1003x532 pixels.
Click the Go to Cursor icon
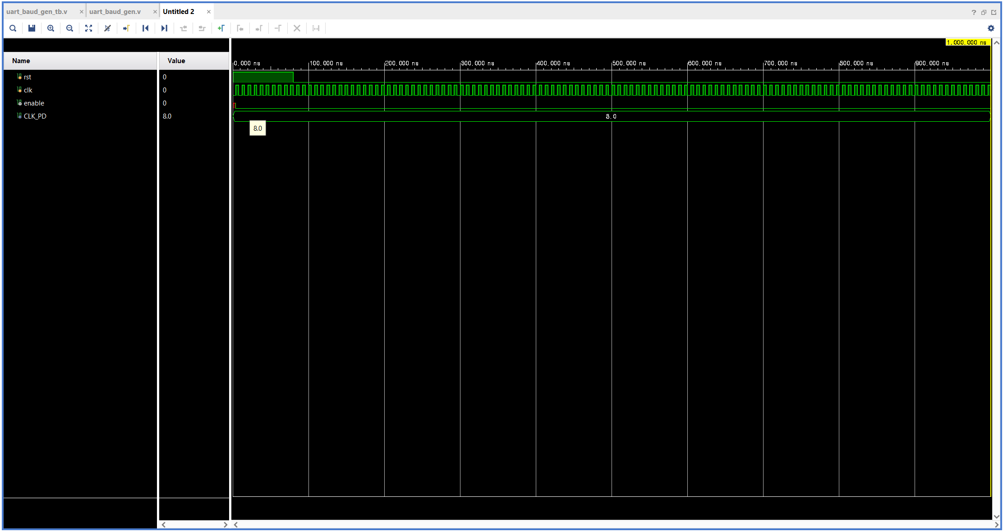tap(126, 28)
